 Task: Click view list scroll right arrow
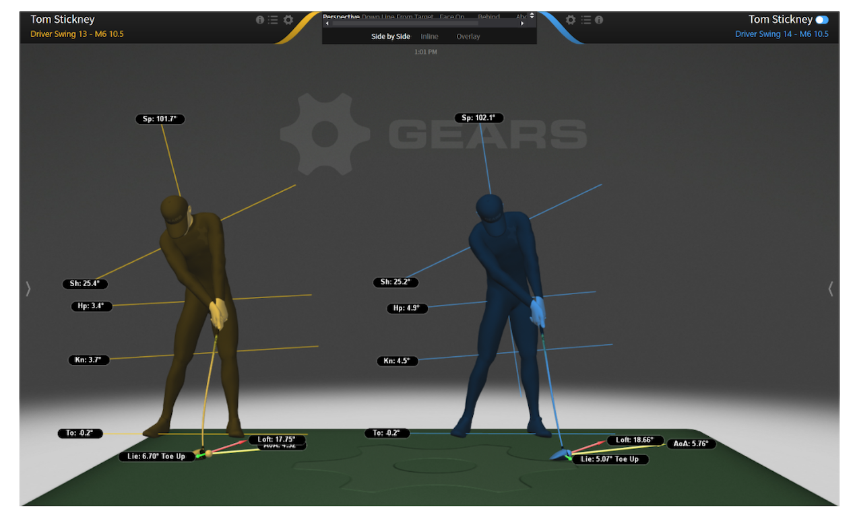pos(522,24)
